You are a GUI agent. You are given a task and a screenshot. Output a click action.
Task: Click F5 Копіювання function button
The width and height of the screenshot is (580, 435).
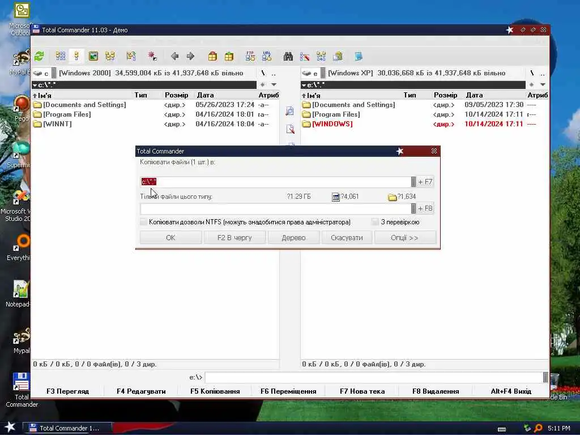click(215, 391)
